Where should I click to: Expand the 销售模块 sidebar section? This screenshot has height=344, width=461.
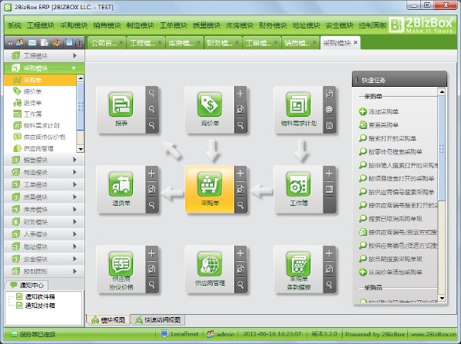point(44,160)
